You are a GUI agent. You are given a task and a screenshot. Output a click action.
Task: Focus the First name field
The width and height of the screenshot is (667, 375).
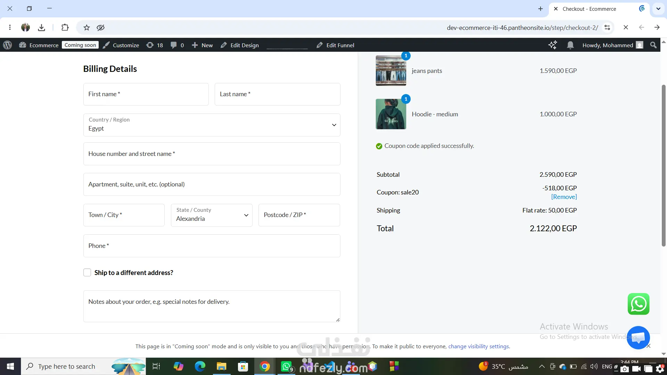[146, 94]
